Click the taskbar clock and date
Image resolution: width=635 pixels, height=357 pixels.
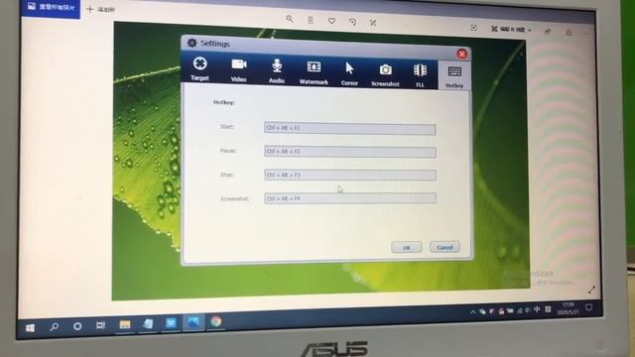pyautogui.click(x=568, y=308)
